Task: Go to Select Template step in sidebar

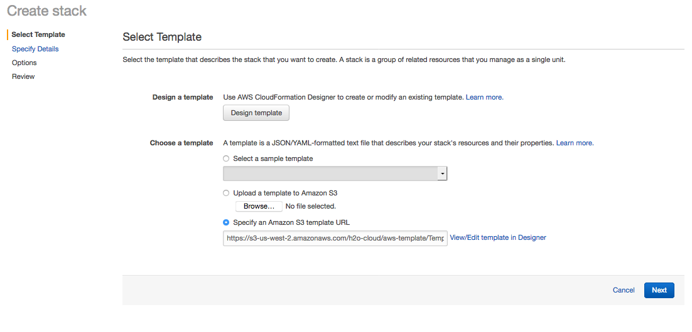Action: point(38,34)
